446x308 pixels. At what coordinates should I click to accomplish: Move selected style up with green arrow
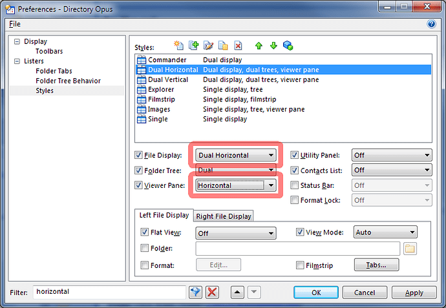click(x=259, y=45)
